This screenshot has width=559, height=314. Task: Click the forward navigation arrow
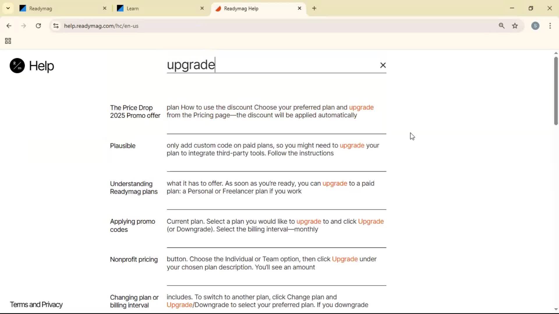(23, 26)
